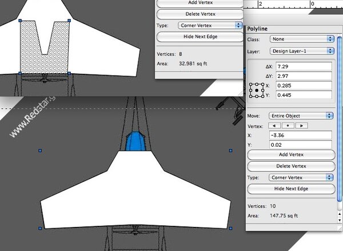Click the ΔX field showing 7.29
The width and height of the screenshot is (343, 251).
point(303,66)
